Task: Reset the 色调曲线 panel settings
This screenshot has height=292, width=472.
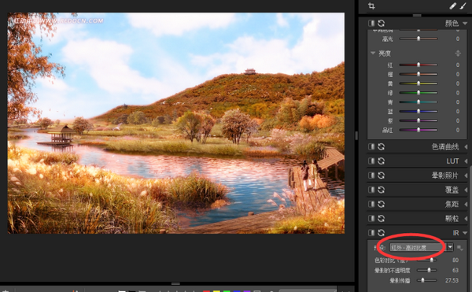Action: [x=381, y=146]
